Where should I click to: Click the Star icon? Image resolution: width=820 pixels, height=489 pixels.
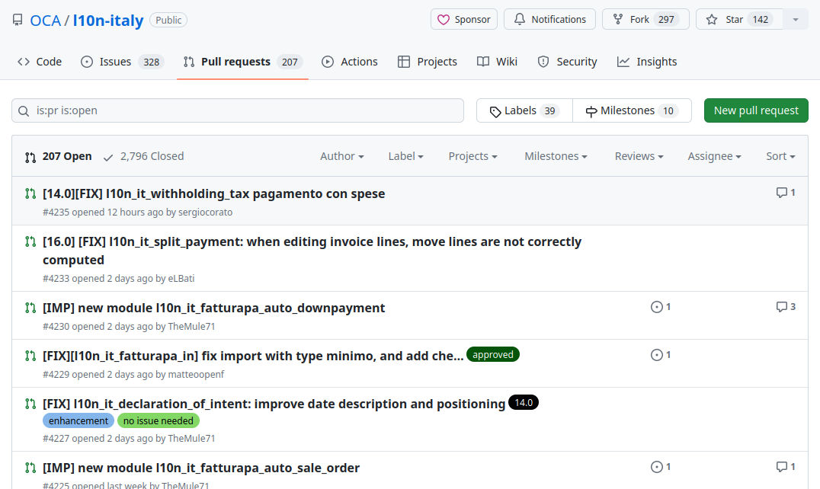(x=711, y=19)
